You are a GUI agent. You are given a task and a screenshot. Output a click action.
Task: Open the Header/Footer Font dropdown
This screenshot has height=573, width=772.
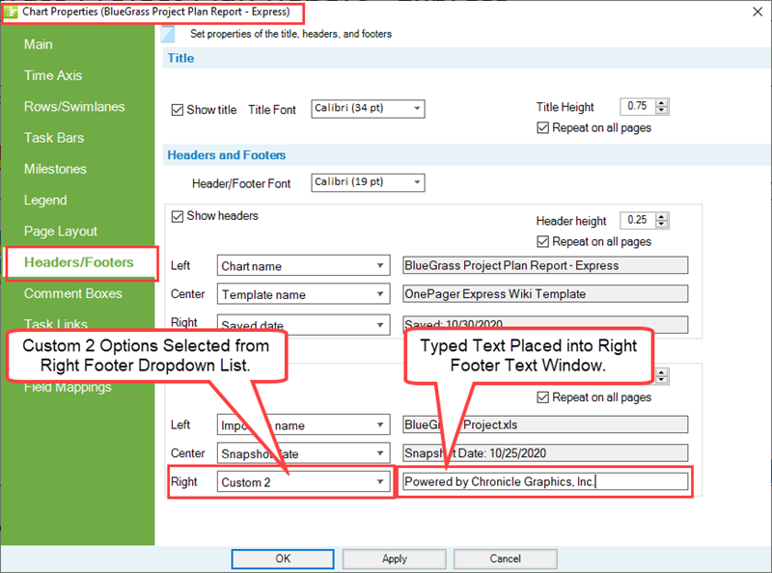tap(368, 182)
